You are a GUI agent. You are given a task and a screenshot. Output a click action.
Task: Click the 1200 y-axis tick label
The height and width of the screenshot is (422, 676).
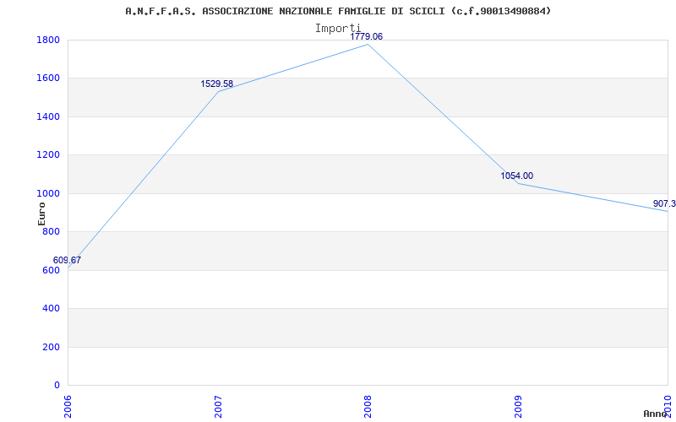click(48, 155)
